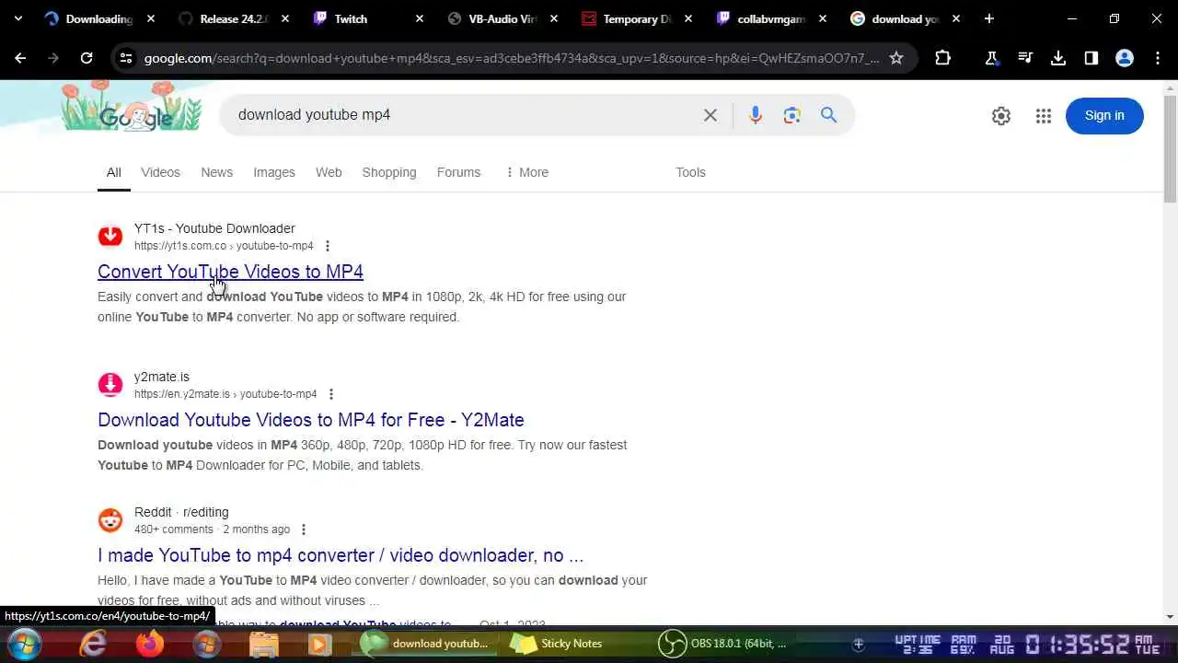The height and width of the screenshot is (663, 1178).
Task: Select the Images search filter
Action: click(274, 172)
